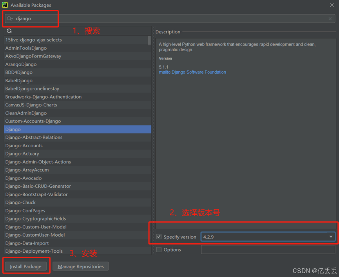
Task: Select the highlighted Django package row
Action: (78, 129)
